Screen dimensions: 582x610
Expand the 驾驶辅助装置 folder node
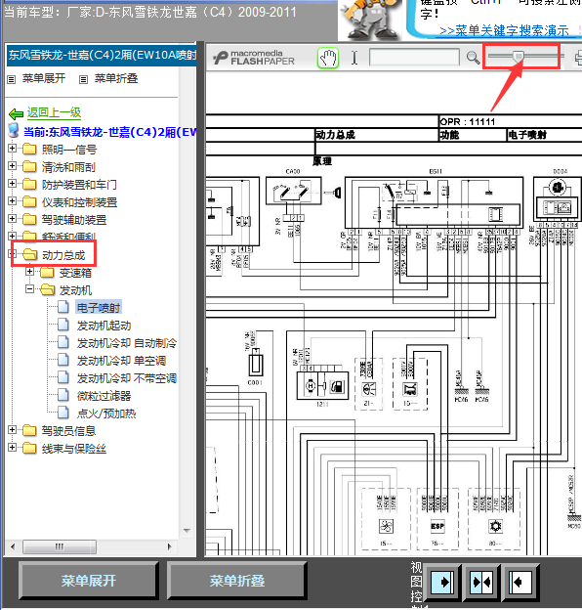(x=12, y=219)
